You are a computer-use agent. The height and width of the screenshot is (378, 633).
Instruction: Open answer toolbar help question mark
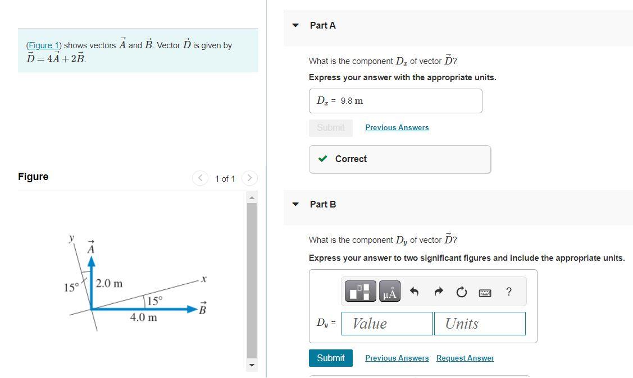508,291
